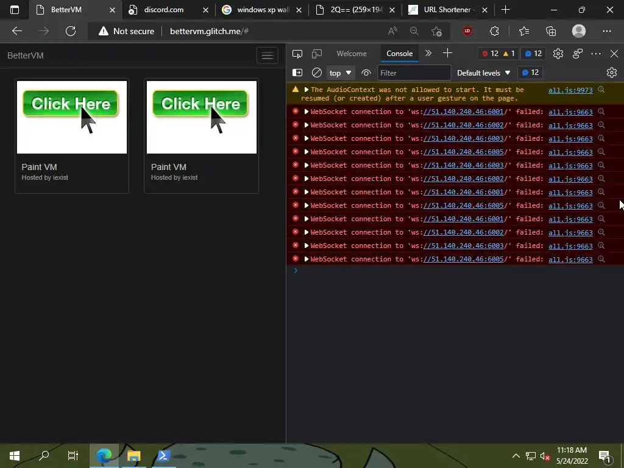Activate the inspect element tool
Viewport: 624px width, 468px height.
tap(297, 54)
